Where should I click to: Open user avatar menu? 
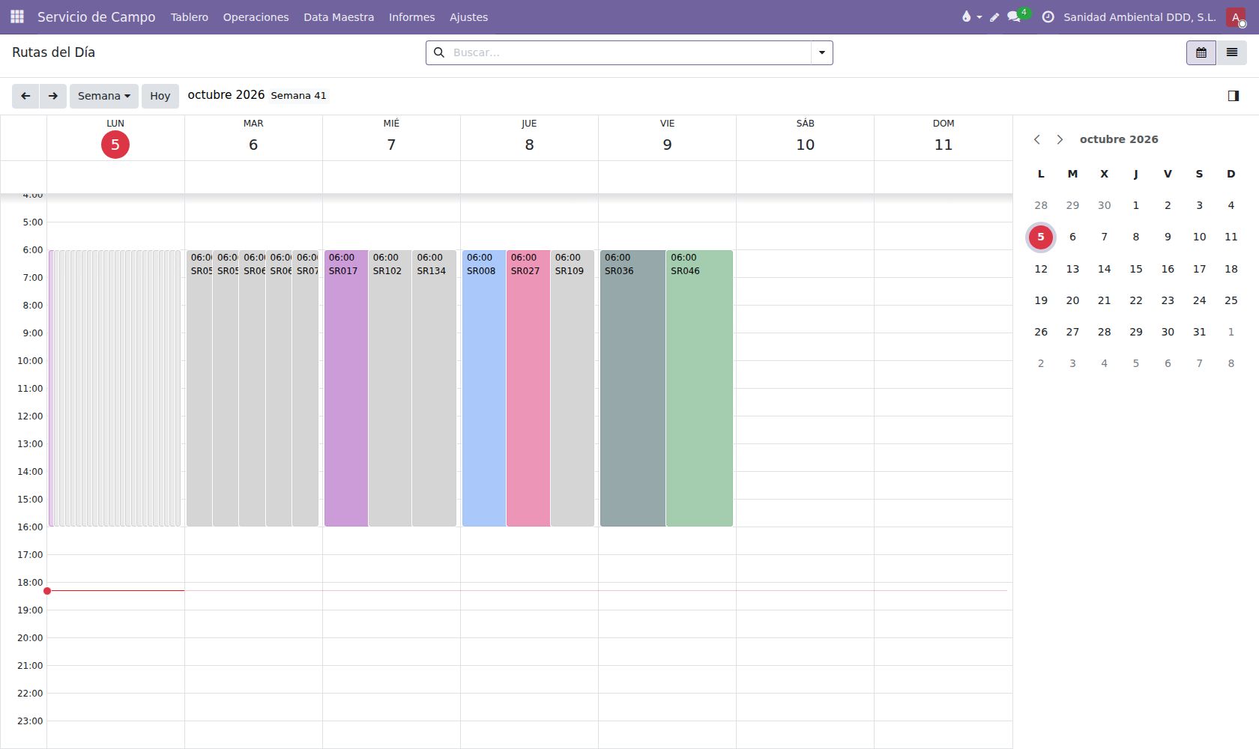[1236, 16]
